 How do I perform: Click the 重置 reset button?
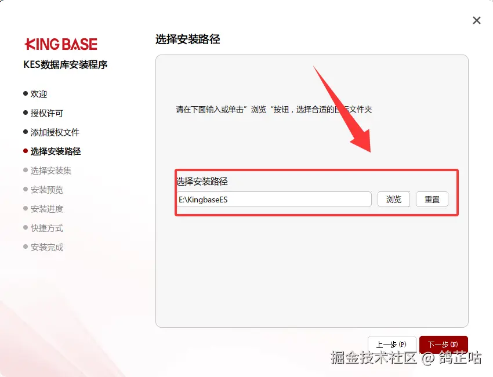click(432, 200)
